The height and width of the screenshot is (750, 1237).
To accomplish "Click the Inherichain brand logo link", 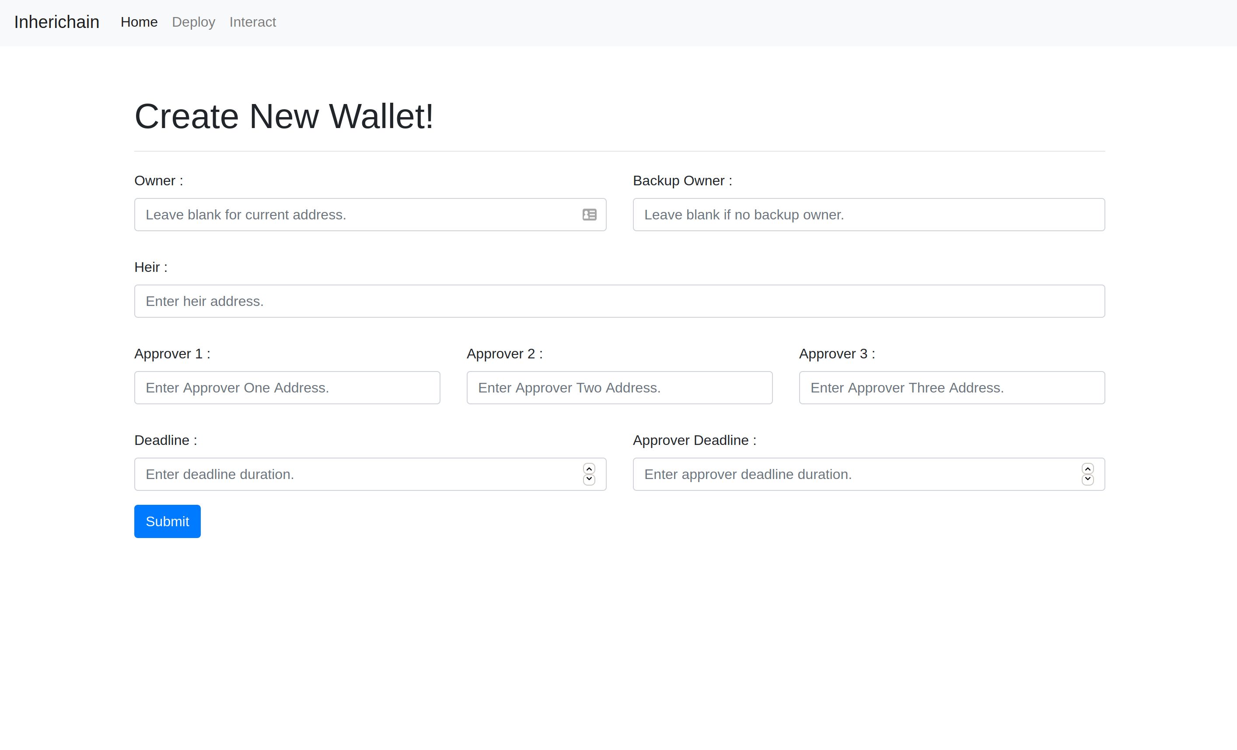I will coord(57,22).
